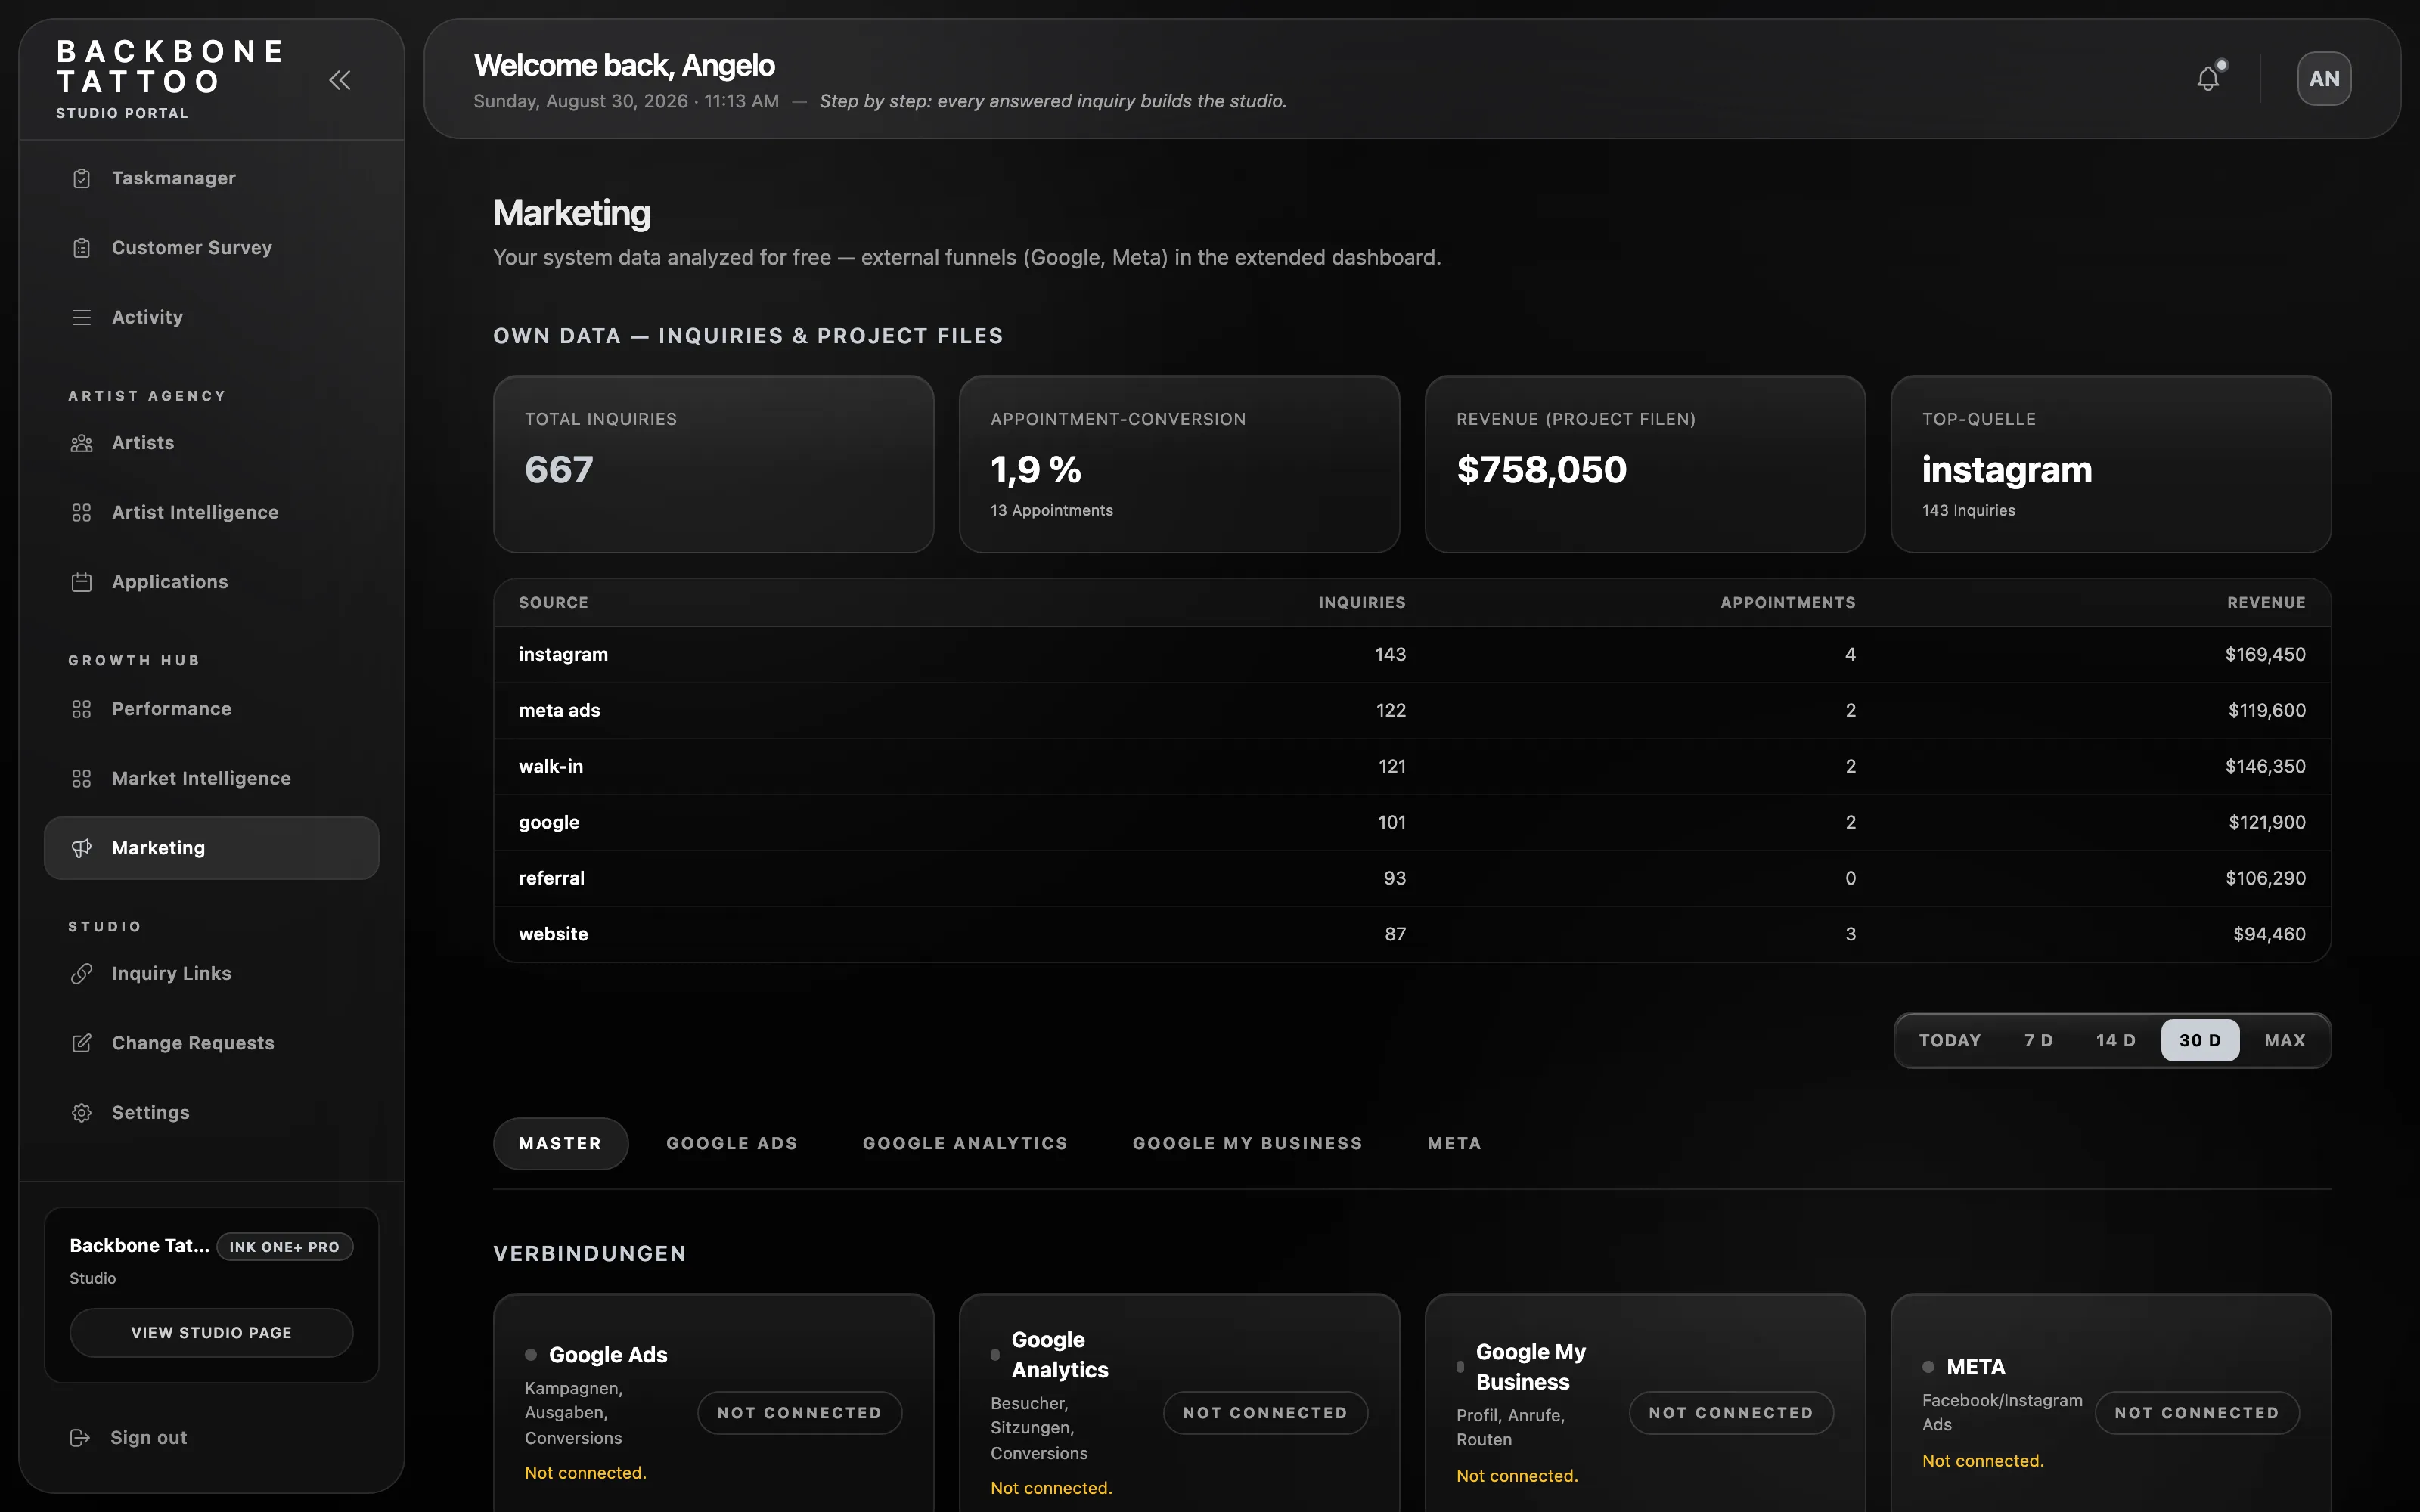
Task: Click the instagram source row name
Action: pyautogui.click(x=563, y=655)
